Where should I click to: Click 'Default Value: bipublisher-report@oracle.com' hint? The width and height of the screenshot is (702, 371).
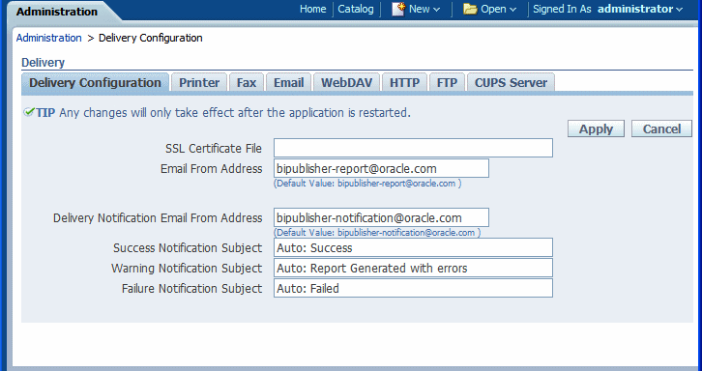click(x=367, y=184)
